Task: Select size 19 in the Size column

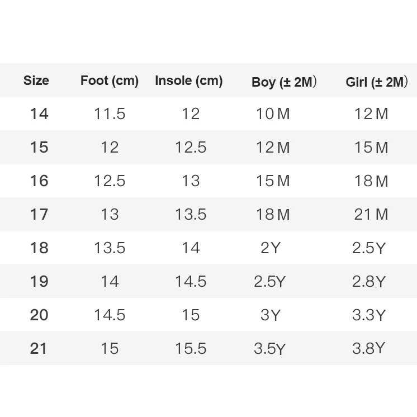Action: pyautogui.click(x=39, y=281)
